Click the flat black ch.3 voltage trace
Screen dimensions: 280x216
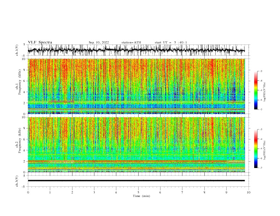tap(136, 181)
